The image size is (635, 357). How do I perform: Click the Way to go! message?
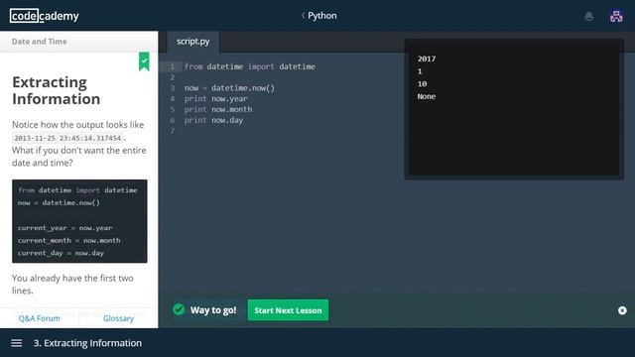click(213, 310)
